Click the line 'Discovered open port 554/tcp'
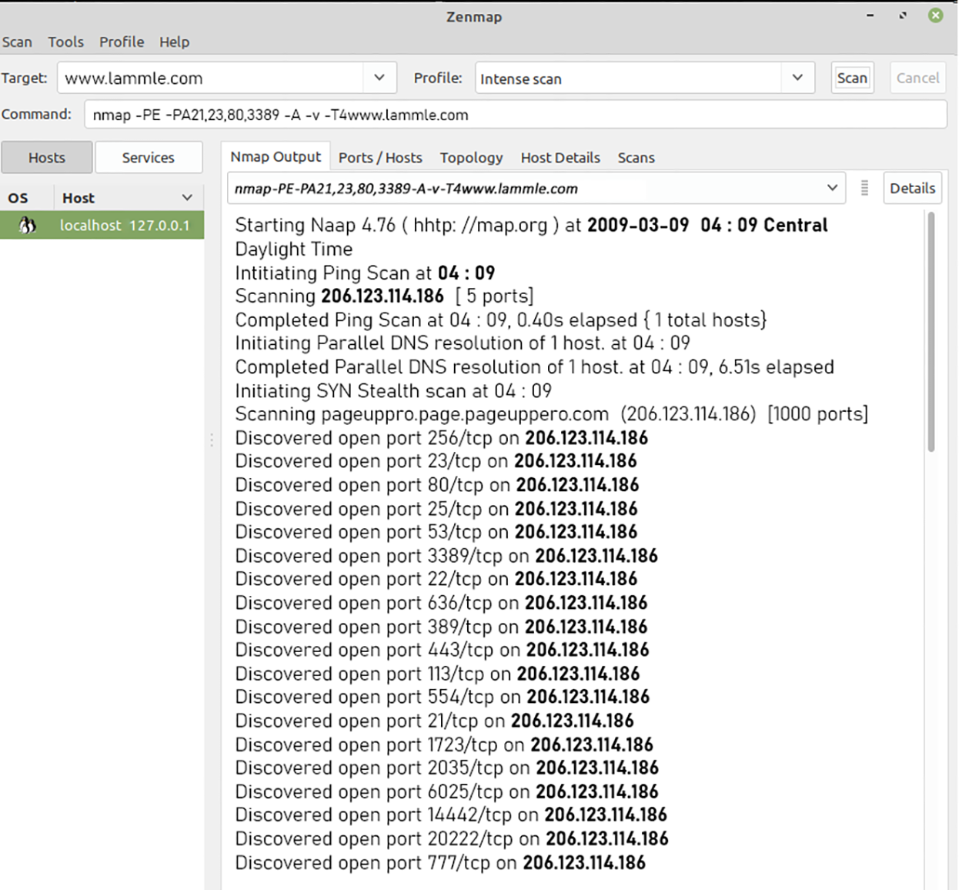Viewport: 962px width, 890px height. point(443,697)
